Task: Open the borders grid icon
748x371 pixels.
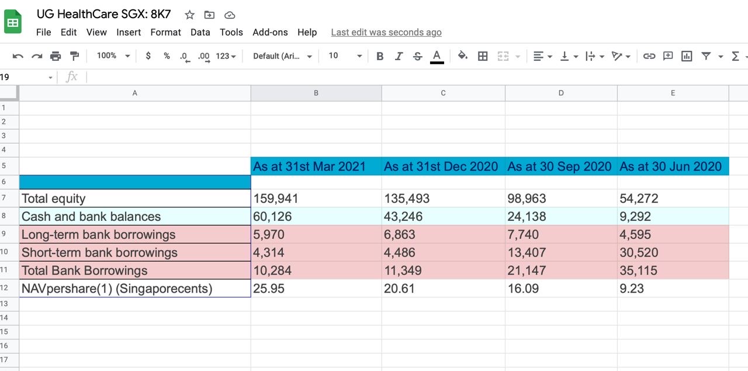Action: click(x=483, y=56)
